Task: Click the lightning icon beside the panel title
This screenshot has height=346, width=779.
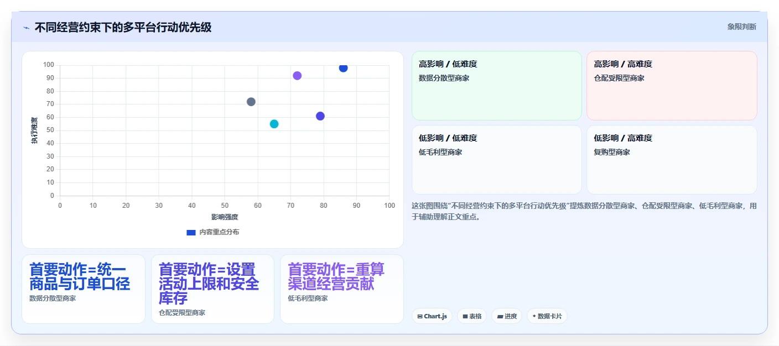Action: point(26,28)
